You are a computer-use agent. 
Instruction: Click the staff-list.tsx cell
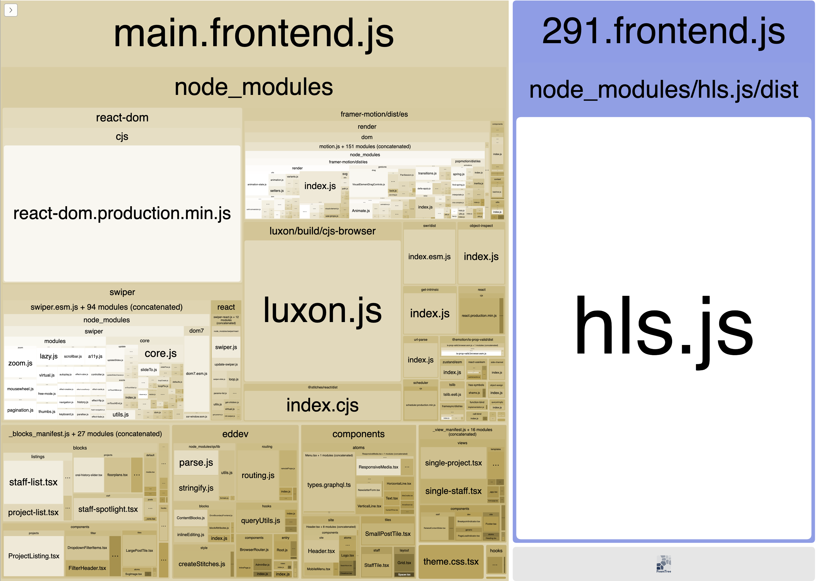click(33, 482)
